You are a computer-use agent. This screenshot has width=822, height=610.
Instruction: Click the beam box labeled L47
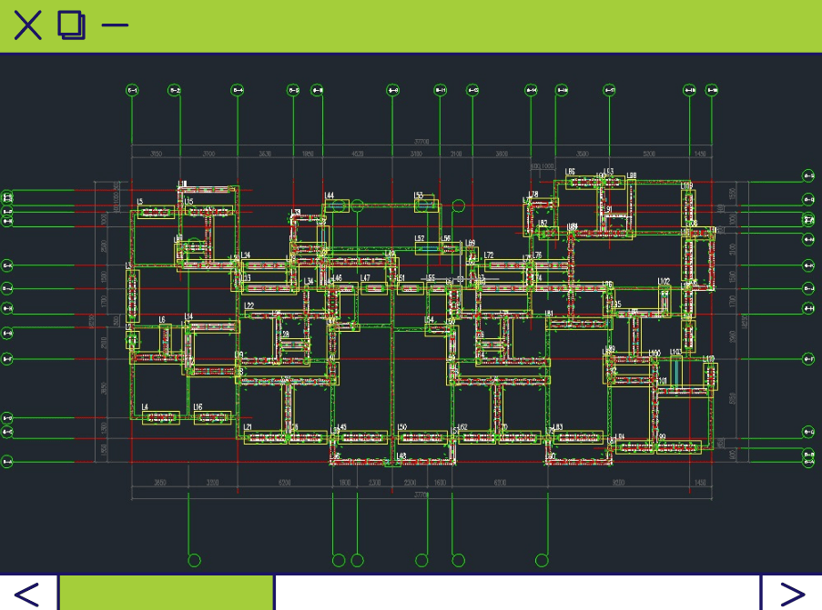click(373, 288)
